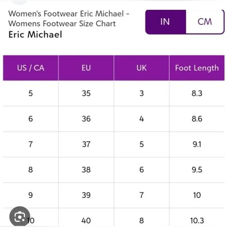
Task: Switch units to CM
Action: [x=205, y=22]
